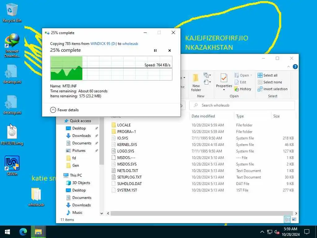The width and height of the screenshot is (317, 238).
Task: Open pinned Desktop under Quick access
Action: point(79,128)
